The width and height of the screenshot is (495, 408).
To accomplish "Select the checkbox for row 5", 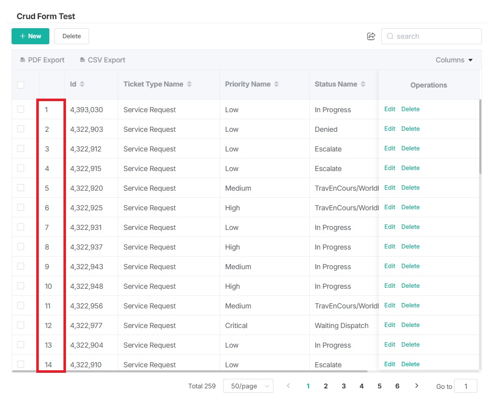I will [21, 188].
